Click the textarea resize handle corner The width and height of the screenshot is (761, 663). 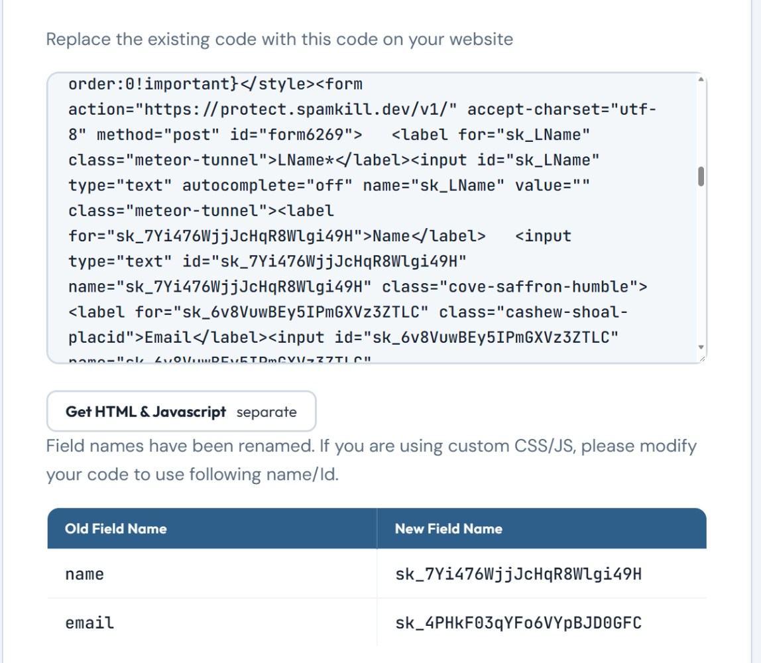click(x=702, y=358)
